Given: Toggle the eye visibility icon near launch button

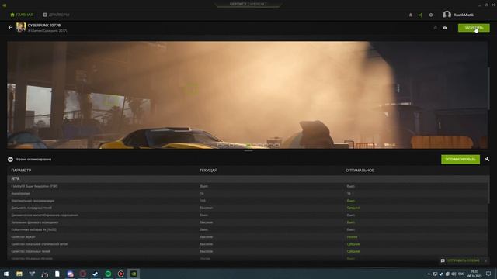Looking at the screenshot, I should click(445, 28).
